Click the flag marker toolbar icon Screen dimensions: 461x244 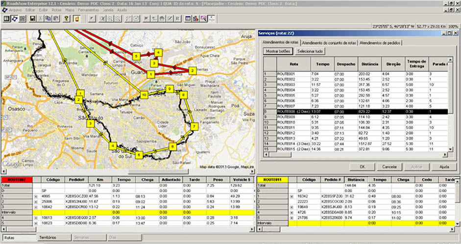click(146, 19)
